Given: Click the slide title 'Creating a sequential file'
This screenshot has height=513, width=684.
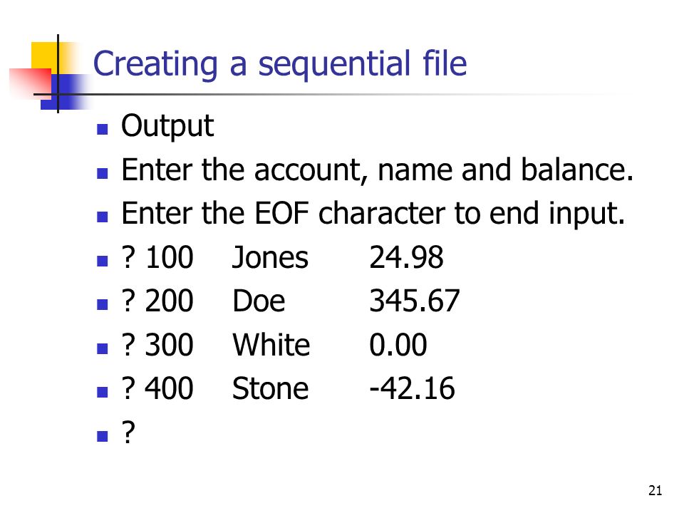Looking at the screenshot, I should (x=280, y=65).
